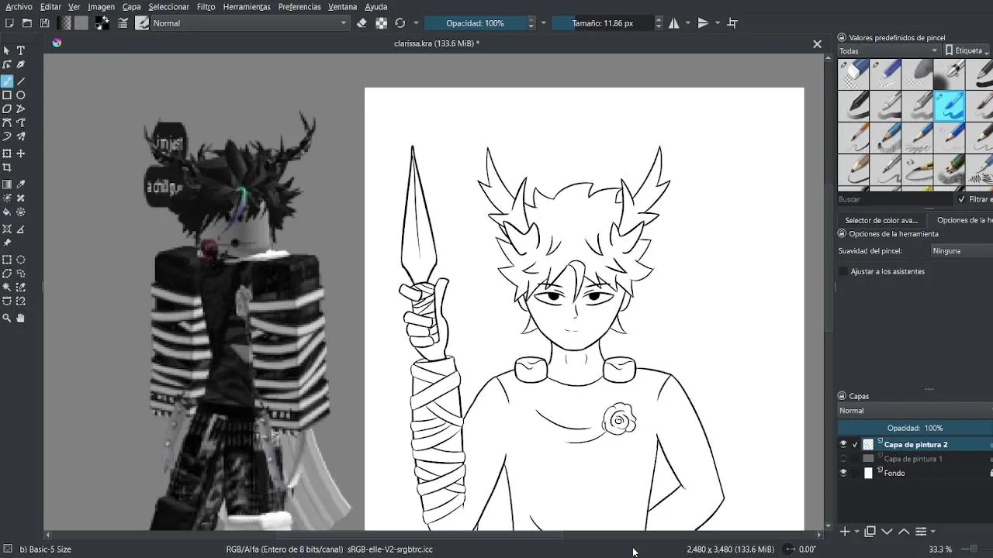Select the Pan hand tool

point(21,319)
